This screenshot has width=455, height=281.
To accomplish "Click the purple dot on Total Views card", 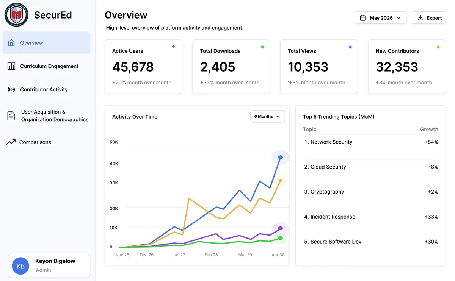I will (350, 47).
